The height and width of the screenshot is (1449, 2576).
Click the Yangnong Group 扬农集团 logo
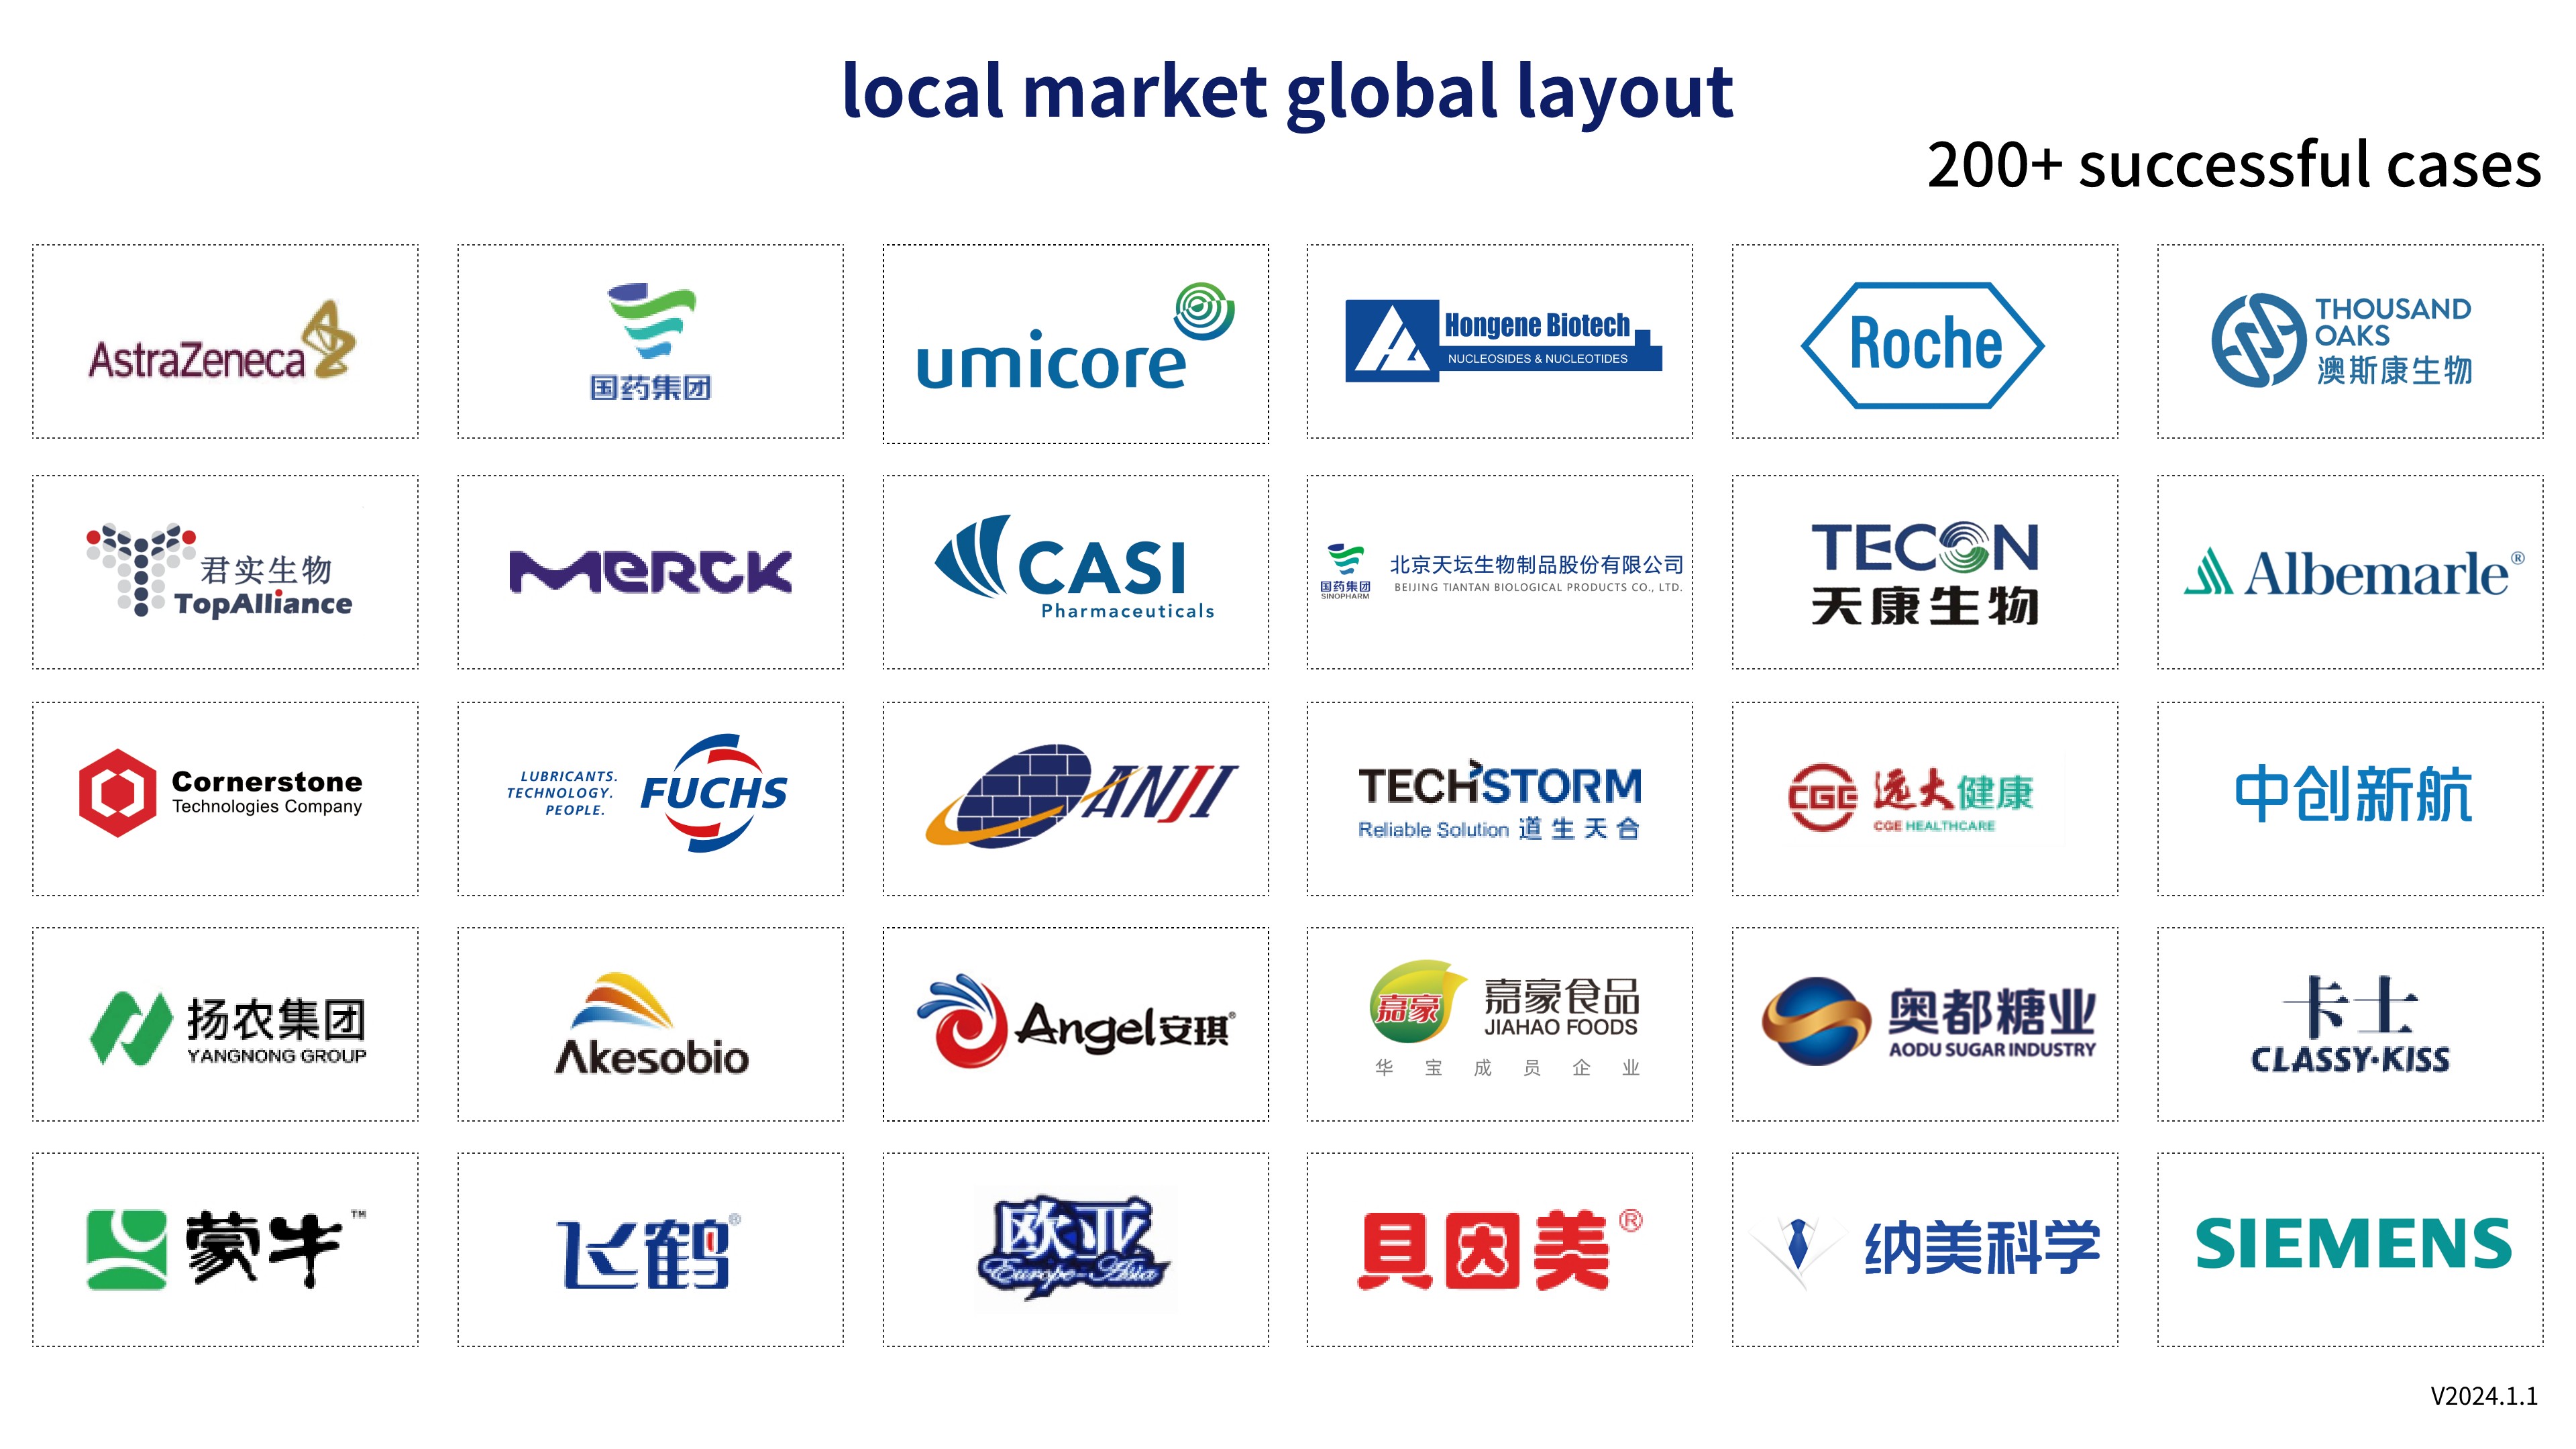coord(228,1028)
